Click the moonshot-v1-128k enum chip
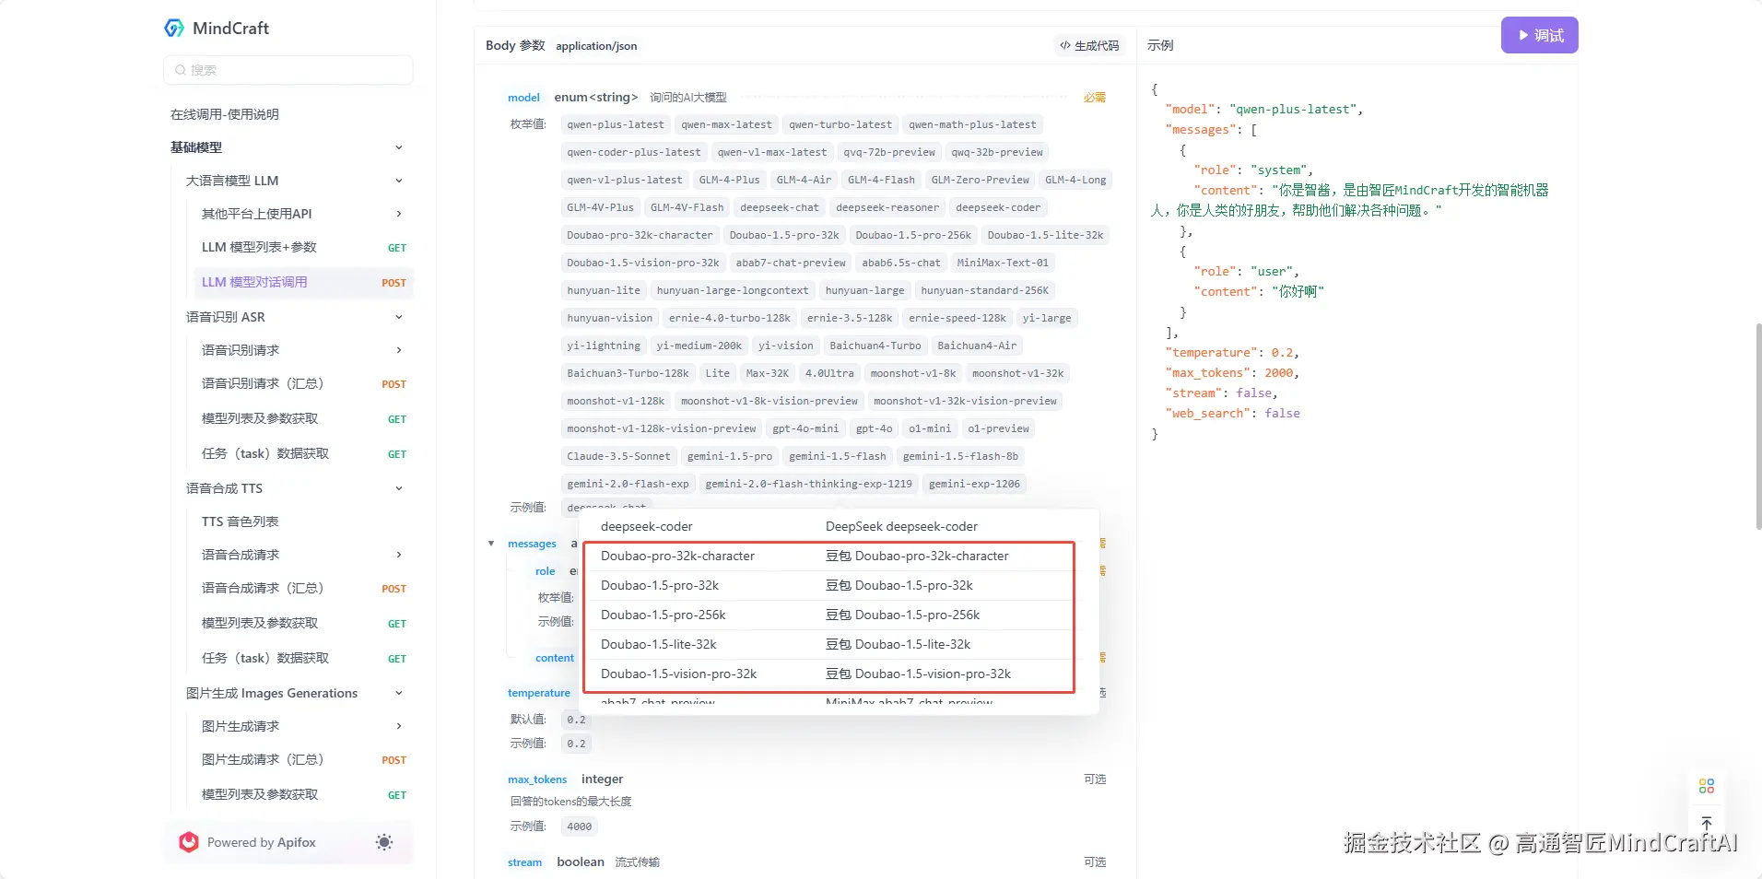The image size is (1762, 879). click(616, 401)
